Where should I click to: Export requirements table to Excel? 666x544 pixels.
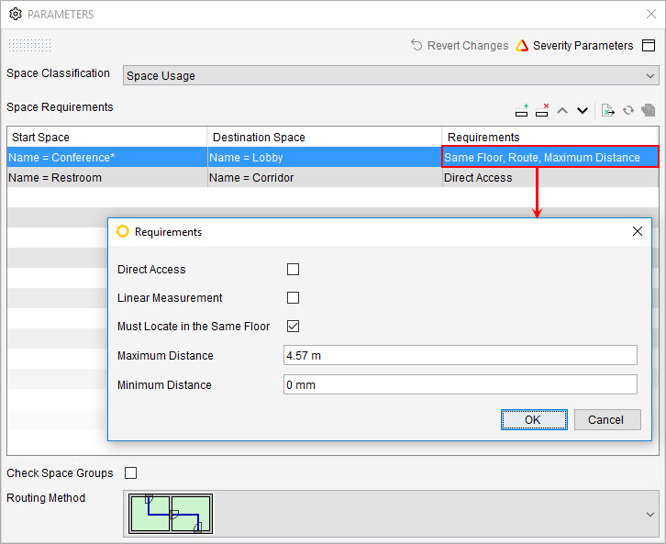click(608, 110)
